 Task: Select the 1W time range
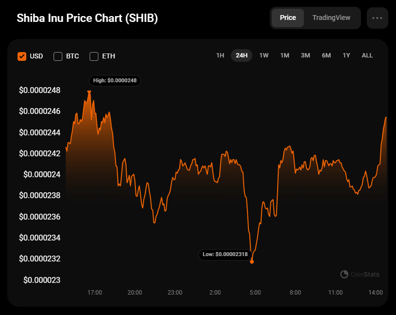[x=264, y=56]
